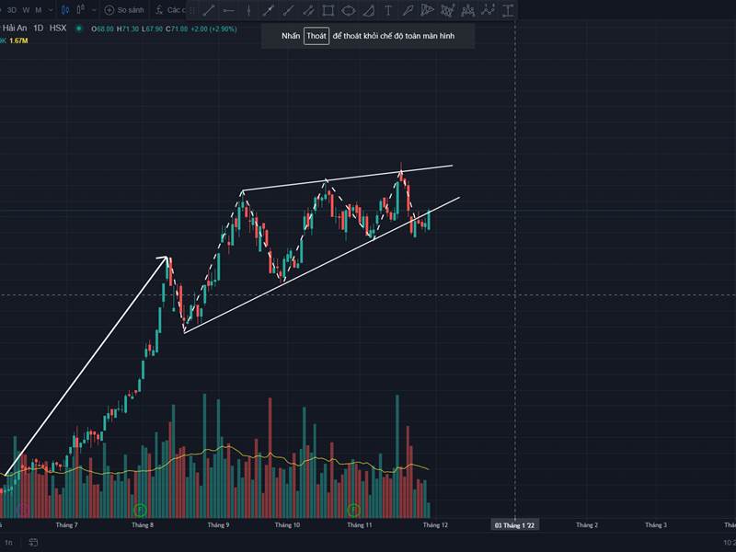
Task: Click the green F event marker near Tháng 8
Action: tap(141, 510)
